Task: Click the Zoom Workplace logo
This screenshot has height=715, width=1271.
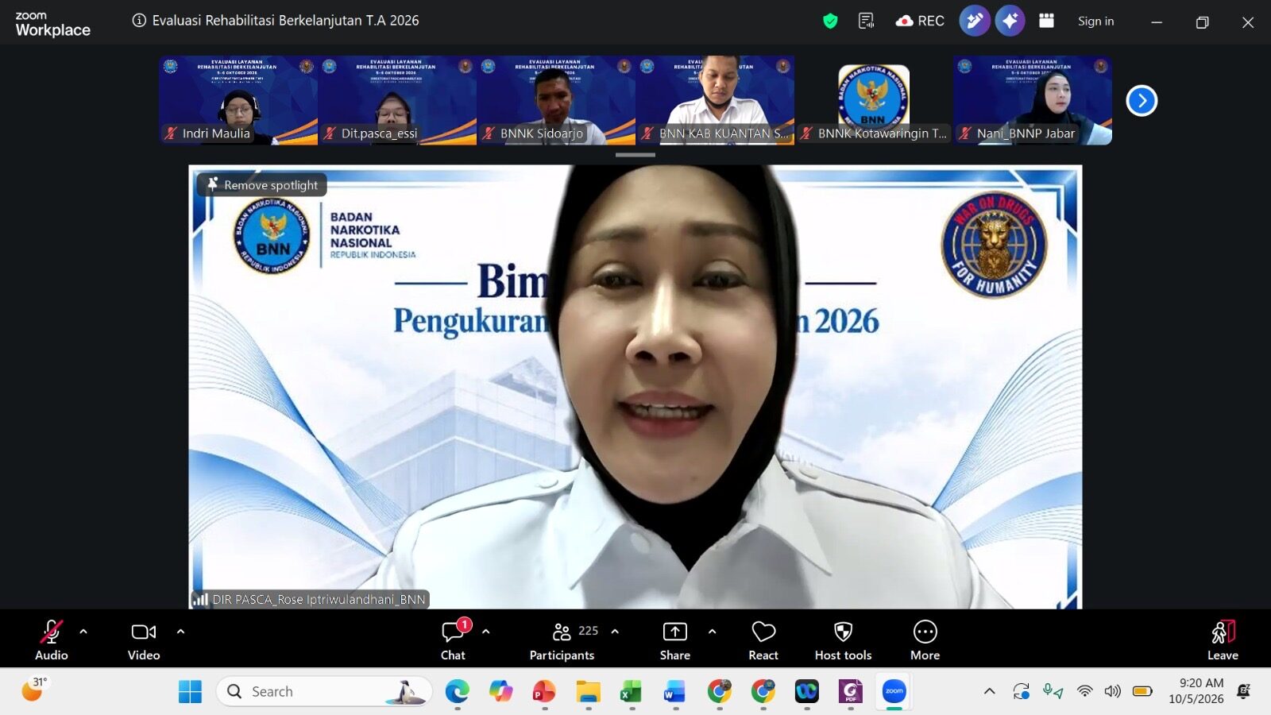Action: click(x=52, y=25)
